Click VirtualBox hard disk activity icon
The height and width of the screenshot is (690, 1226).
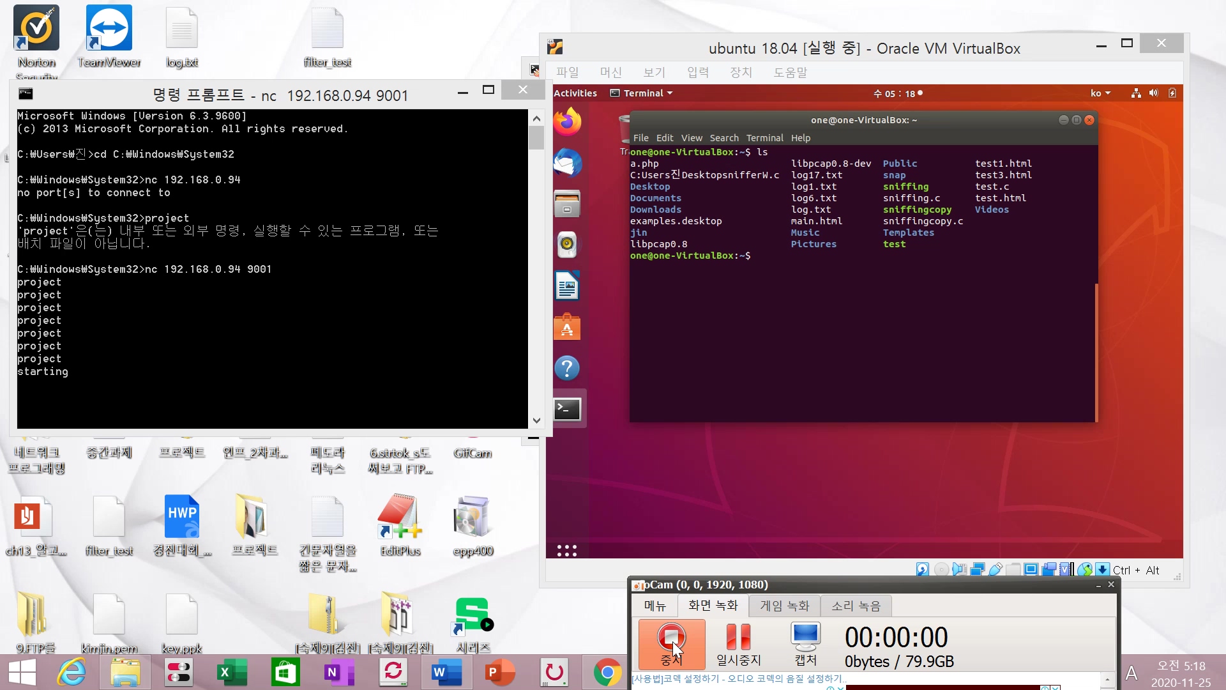pos(923,569)
